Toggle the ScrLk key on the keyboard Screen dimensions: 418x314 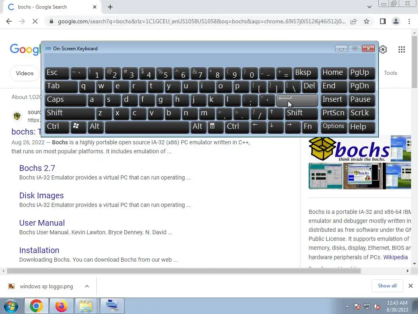click(362, 114)
